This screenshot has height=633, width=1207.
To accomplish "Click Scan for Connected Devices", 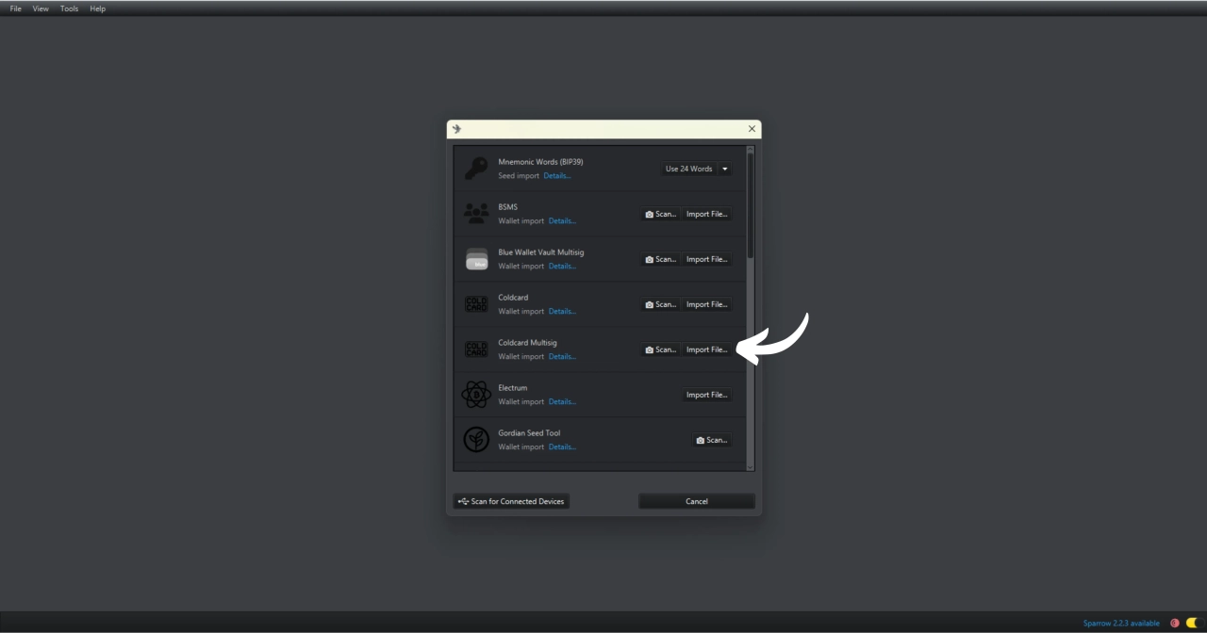I will pyautogui.click(x=511, y=501).
